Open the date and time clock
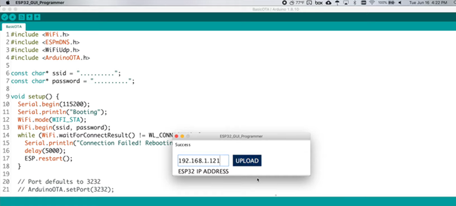456x206 pixels. [428, 3]
